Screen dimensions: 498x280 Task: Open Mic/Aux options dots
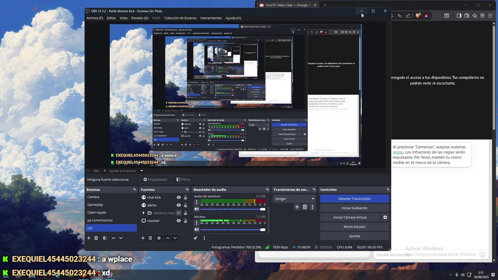pyautogui.click(x=196, y=223)
